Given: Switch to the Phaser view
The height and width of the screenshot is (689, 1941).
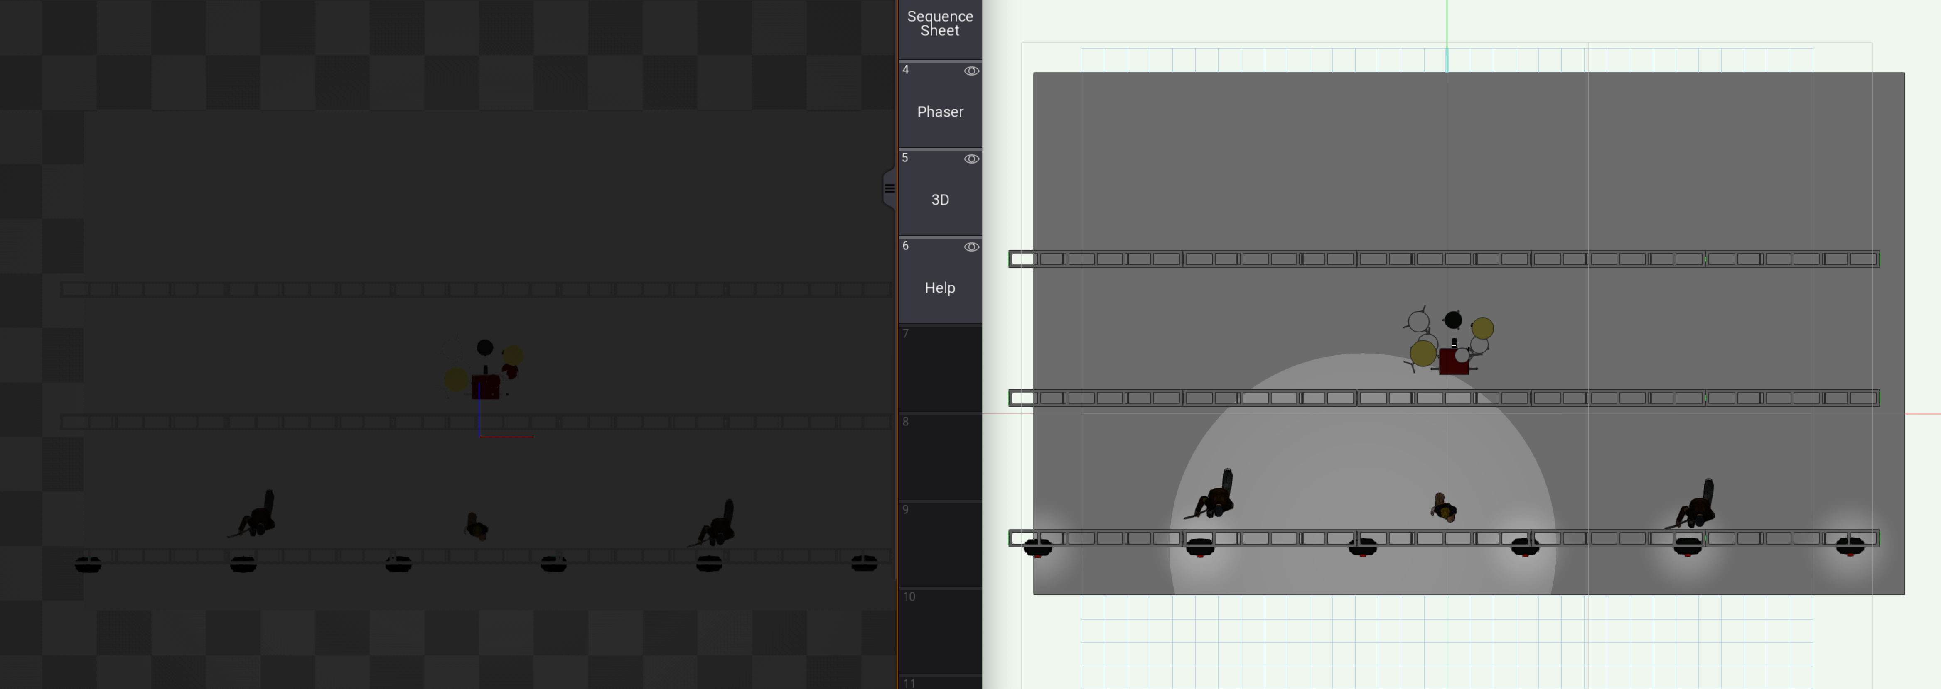Looking at the screenshot, I should pos(940,112).
